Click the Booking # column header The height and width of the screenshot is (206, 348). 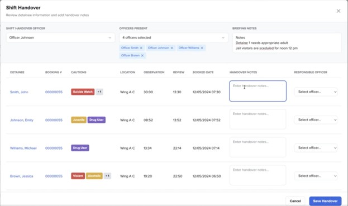tap(54, 72)
